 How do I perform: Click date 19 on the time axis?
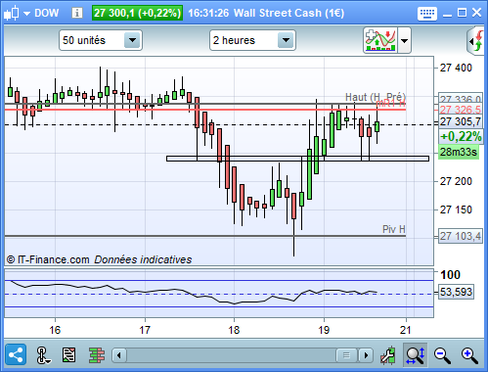[x=324, y=330]
